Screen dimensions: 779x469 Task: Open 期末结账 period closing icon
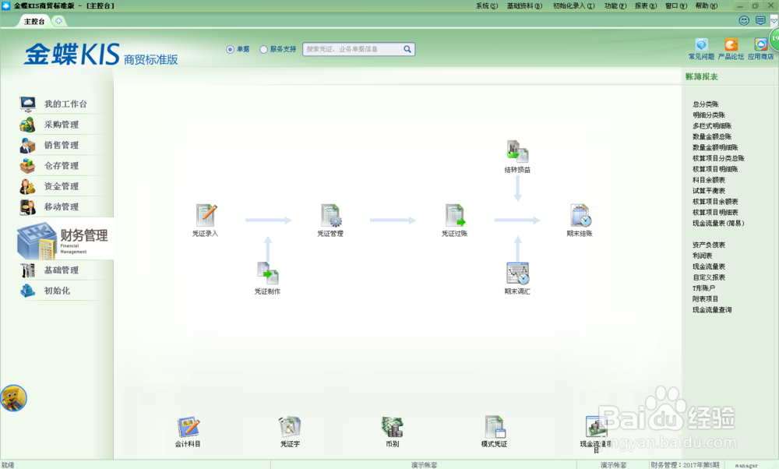click(x=580, y=215)
